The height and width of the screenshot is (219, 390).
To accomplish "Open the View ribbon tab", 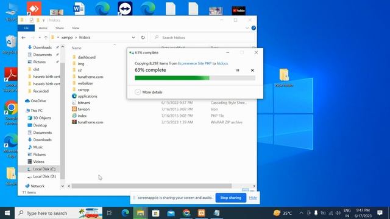I will (x=76, y=28).
